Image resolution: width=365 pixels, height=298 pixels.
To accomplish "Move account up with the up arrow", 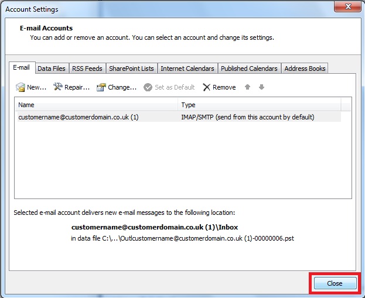I will 248,87.
